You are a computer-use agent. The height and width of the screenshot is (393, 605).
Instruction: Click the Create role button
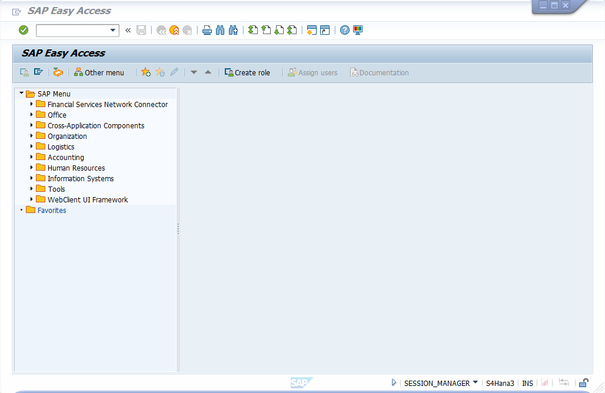247,72
